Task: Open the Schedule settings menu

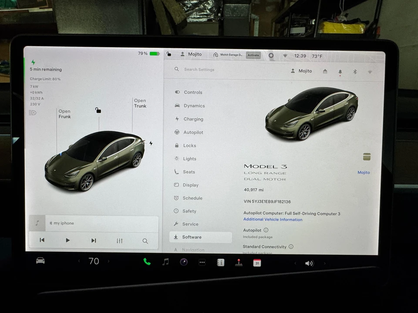Action: click(188, 198)
